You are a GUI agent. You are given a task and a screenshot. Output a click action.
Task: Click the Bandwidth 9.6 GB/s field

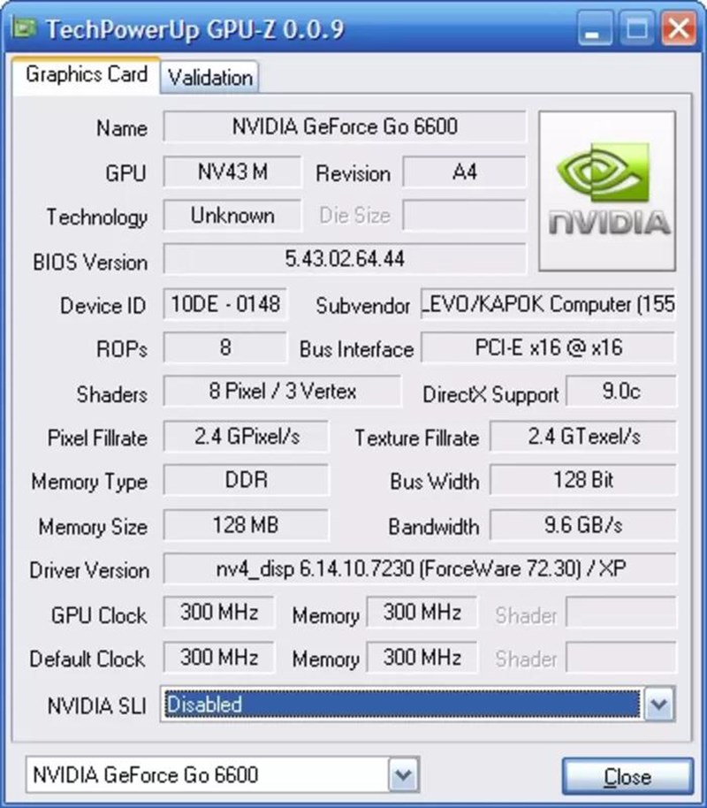pyautogui.click(x=582, y=525)
